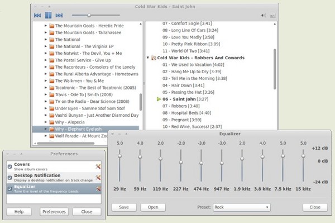This screenshot has height=223, width=335.
Task: Expand The Mountain Goats - Heretic Pride folder
Action: click(46, 26)
